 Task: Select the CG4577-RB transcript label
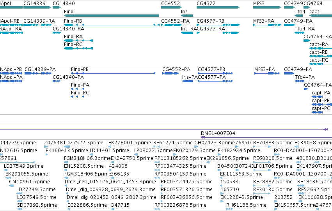tap(210, 21)
